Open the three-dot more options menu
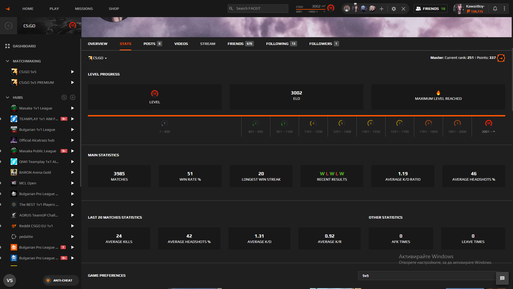The image size is (513, 289). [504, 9]
